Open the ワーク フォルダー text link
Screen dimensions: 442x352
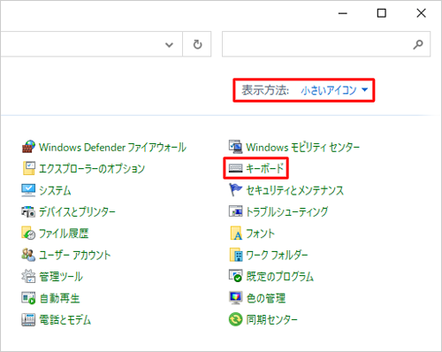tap(277, 255)
